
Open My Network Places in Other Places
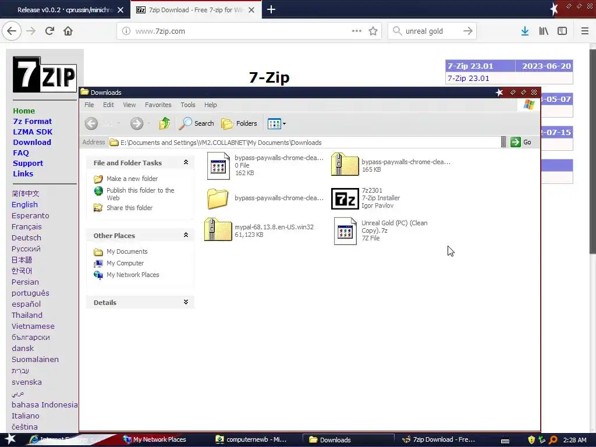point(133,275)
